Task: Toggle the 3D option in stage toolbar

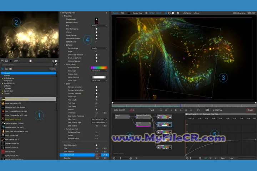Action: pyautogui.click(x=146, y=13)
